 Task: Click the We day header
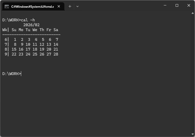point(35,30)
